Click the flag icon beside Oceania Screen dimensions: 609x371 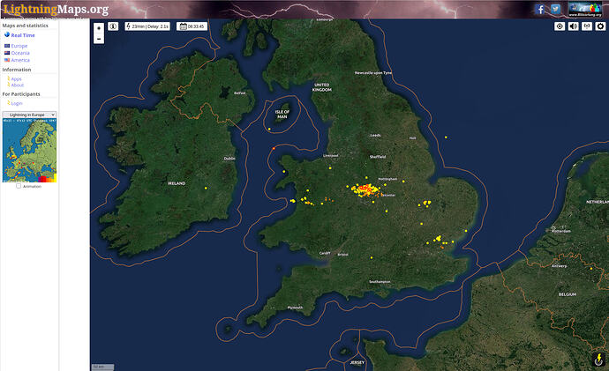(7, 53)
